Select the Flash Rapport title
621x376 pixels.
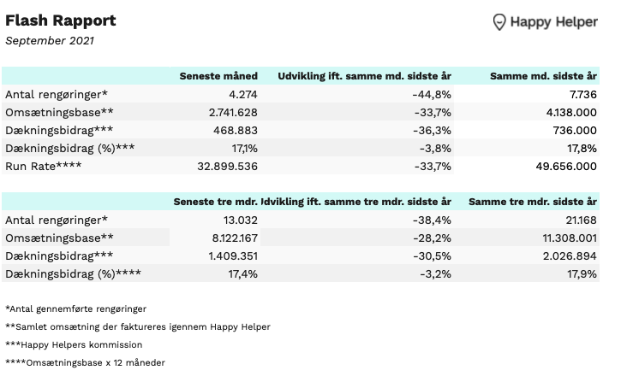tap(61, 21)
